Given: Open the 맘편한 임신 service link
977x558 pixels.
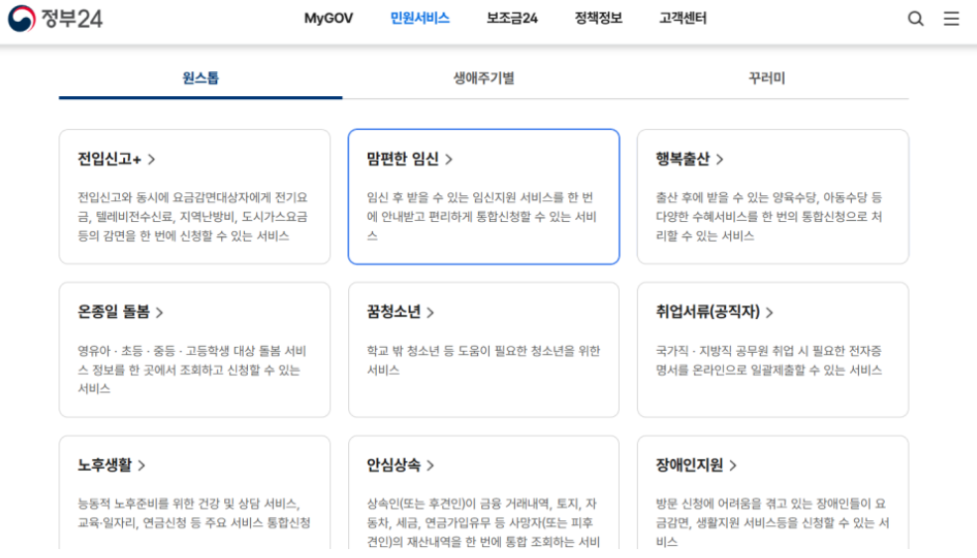Looking at the screenshot, I should tap(410, 160).
